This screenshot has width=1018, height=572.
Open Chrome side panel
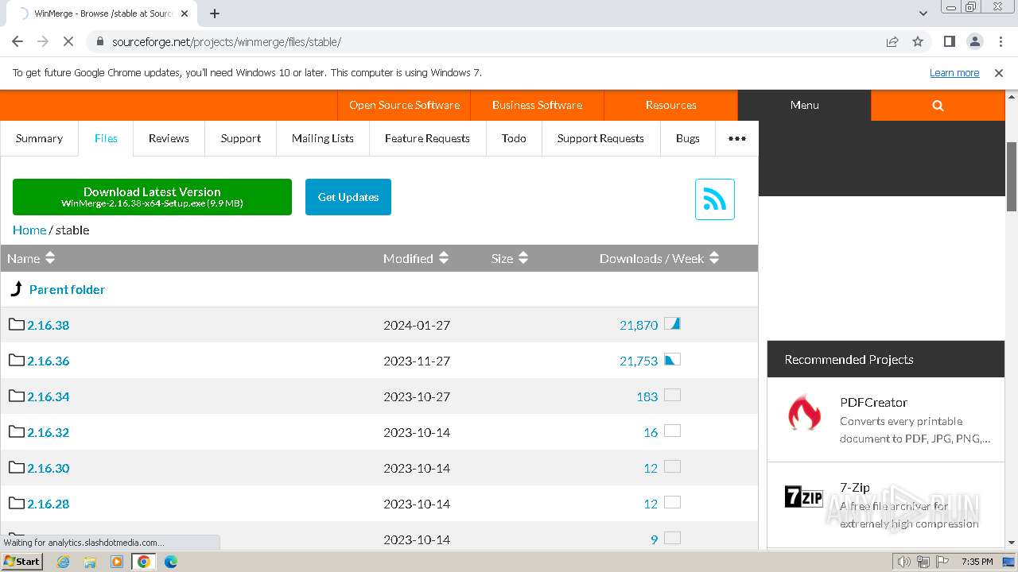coord(949,41)
